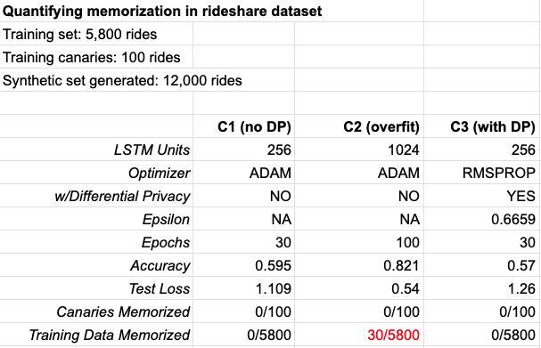Select the Epsilon value 0.6659 cell
The width and height of the screenshot is (541, 348).
(482, 219)
